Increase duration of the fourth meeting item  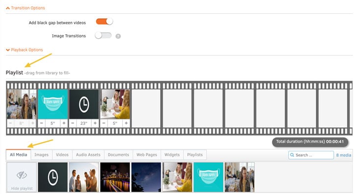pyautogui.click(x=126, y=123)
